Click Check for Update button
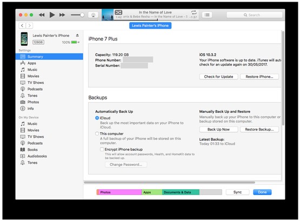This screenshot has width=300, height=221. pos(218,77)
